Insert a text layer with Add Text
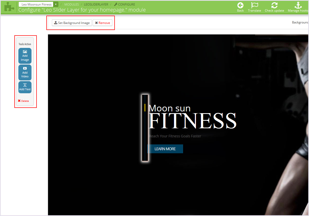The width and height of the screenshot is (309, 216). pyautogui.click(x=25, y=87)
